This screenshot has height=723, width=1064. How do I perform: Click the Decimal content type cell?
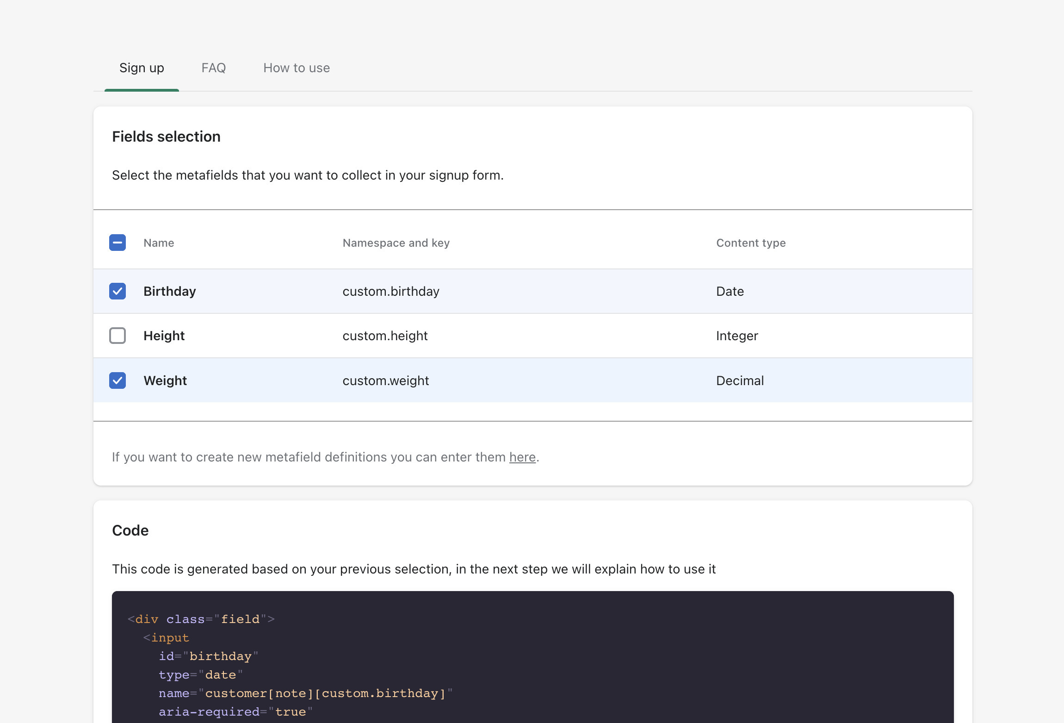[x=740, y=380]
